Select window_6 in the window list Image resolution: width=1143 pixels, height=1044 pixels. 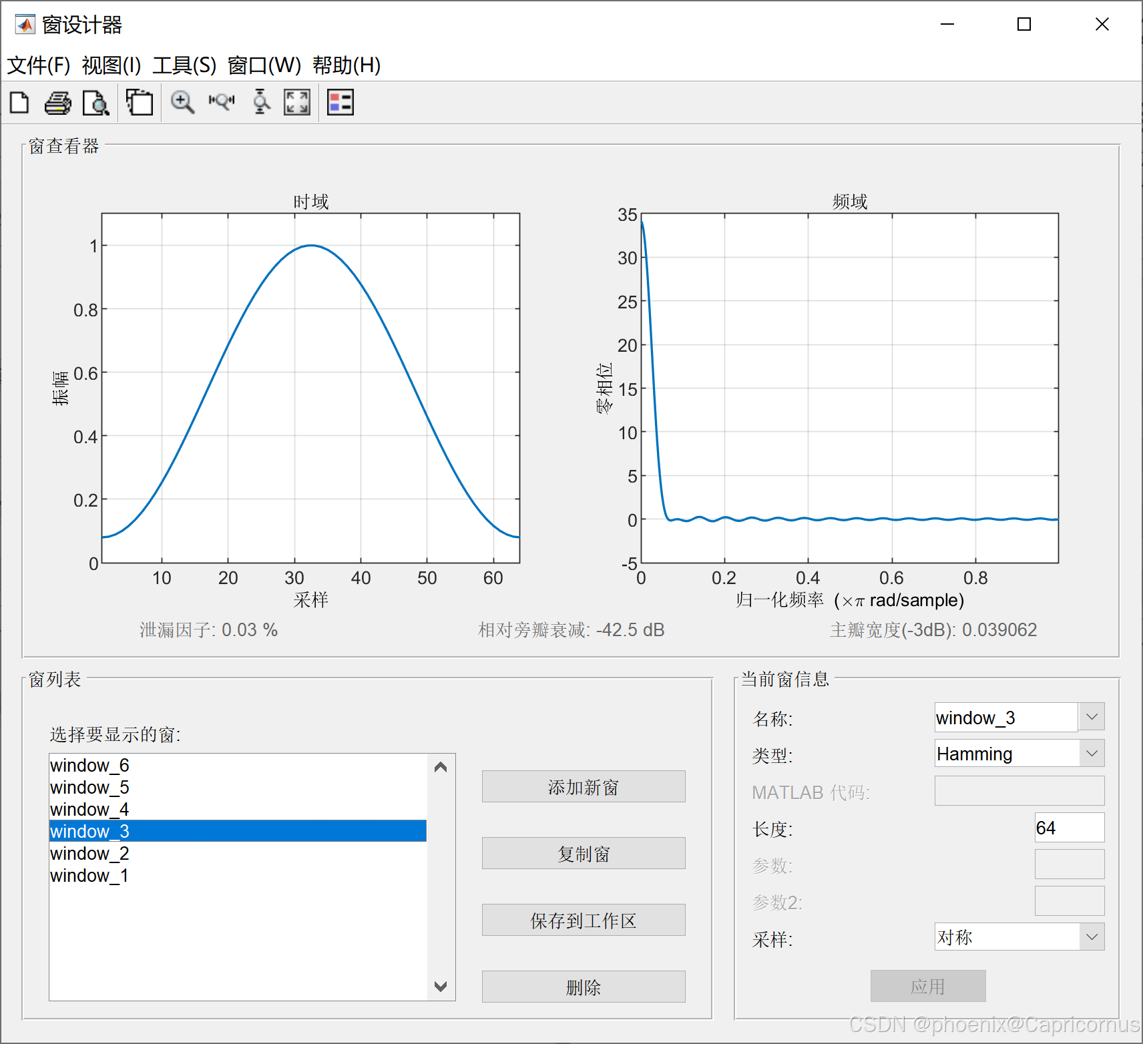[x=238, y=765]
